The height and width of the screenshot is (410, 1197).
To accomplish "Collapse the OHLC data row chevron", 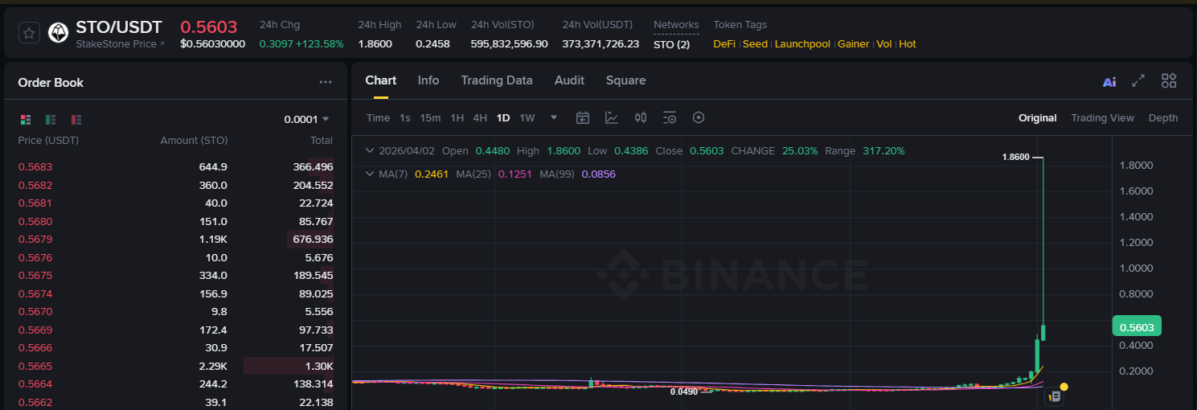I will tap(370, 150).
